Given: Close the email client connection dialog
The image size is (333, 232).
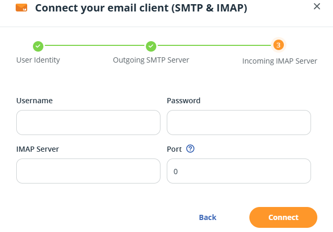Looking at the screenshot, I should pyautogui.click(x=316, y=7).
